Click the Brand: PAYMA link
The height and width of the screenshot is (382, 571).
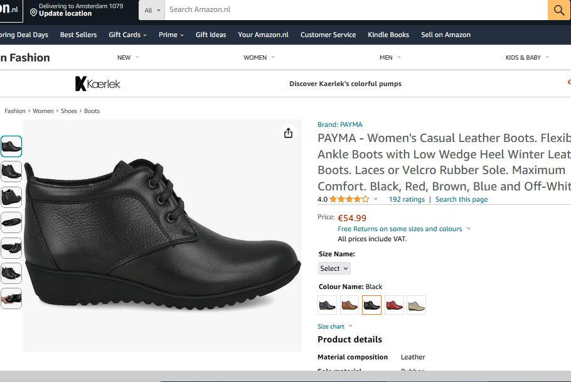(x=340, y=124)
